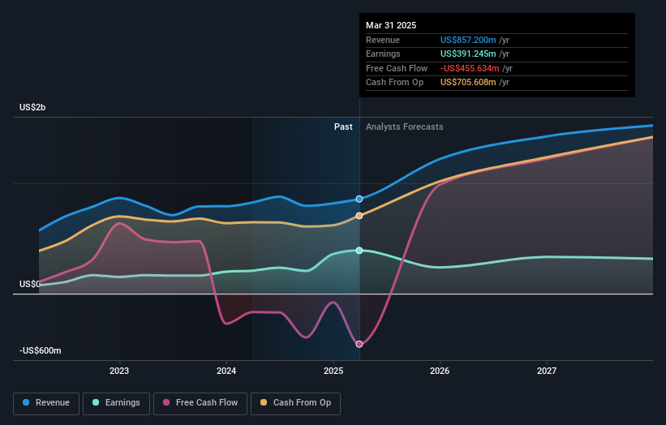Click the Cash From Op label in tooltip

[394, 83]
